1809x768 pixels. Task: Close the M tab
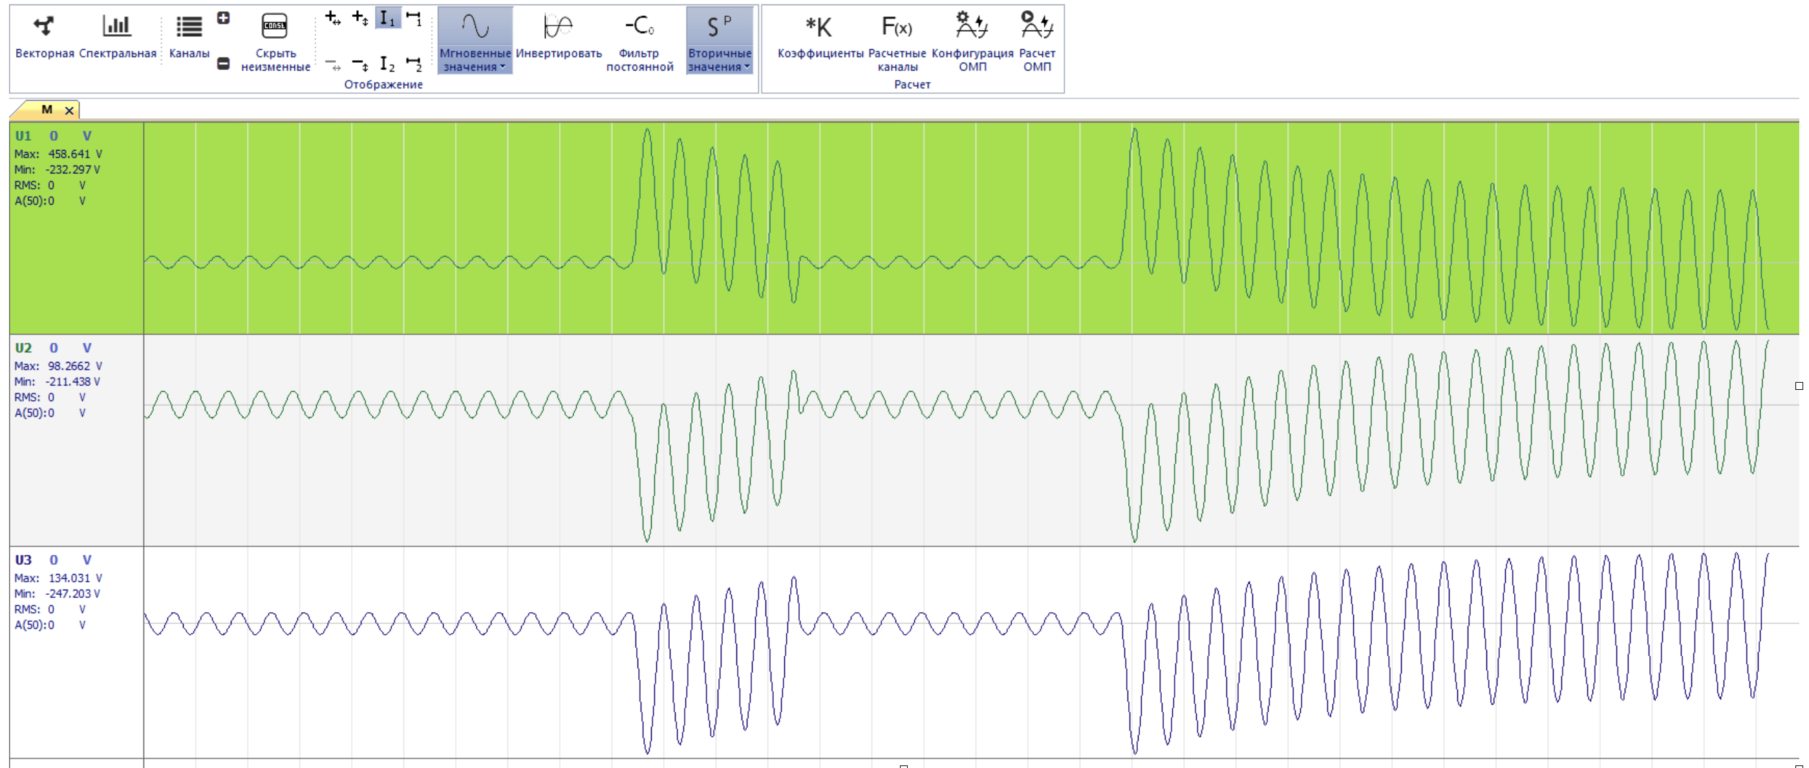click(70, 110)
